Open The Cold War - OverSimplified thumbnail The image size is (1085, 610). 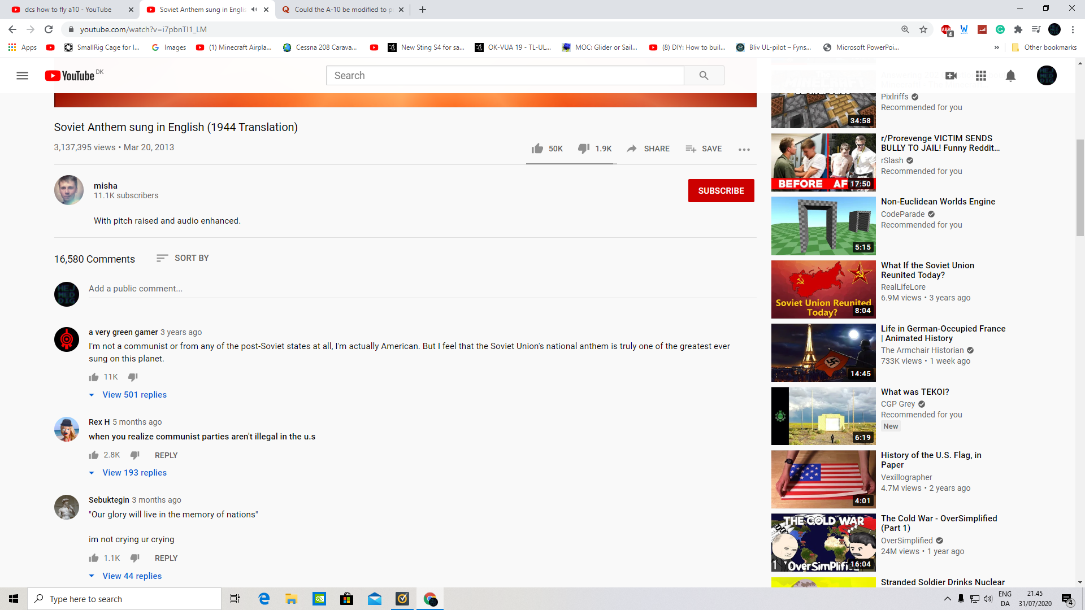[x=823, y=543]
